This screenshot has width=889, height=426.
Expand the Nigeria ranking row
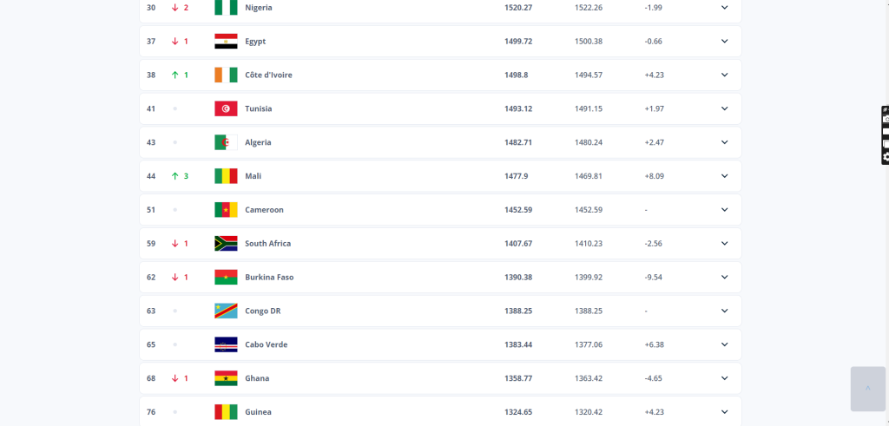tap(724, 7)
